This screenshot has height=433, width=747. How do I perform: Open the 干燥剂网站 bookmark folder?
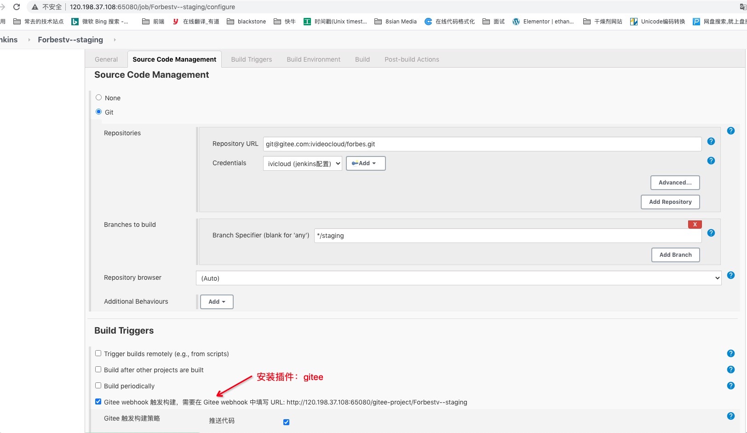tap(603, 22)
